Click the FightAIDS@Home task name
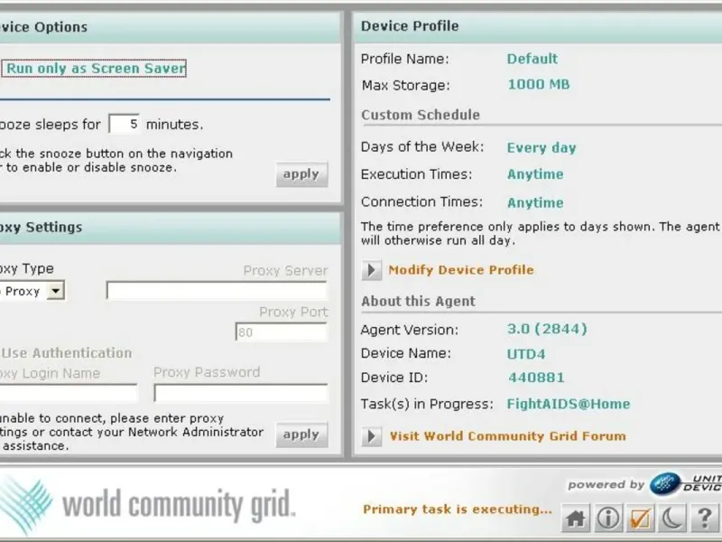722x542 pixels. (569, 404)
